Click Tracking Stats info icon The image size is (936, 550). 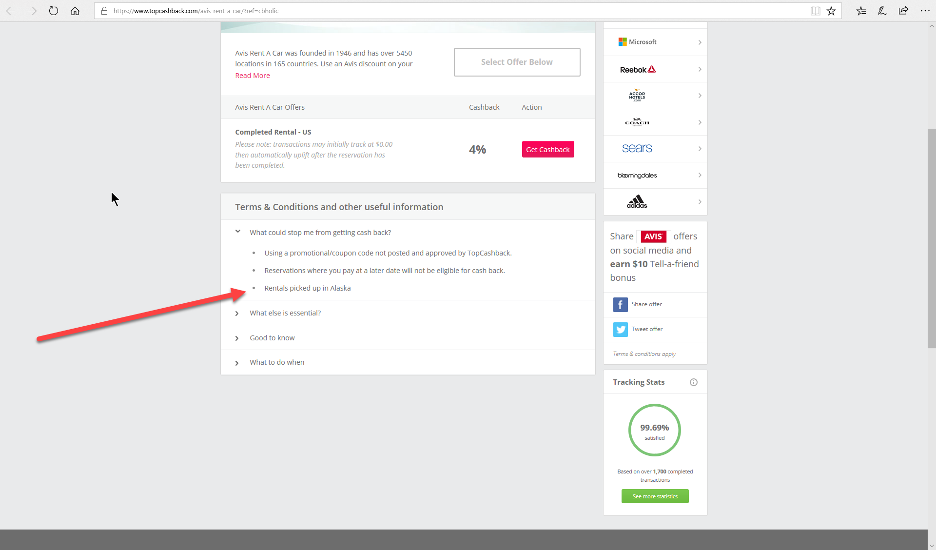(x=693, y=382)
